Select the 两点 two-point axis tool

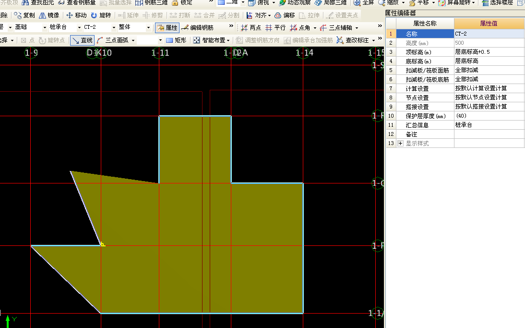pos(251,28)
